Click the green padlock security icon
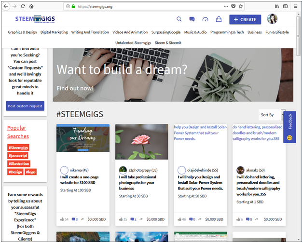 (73, 6)
